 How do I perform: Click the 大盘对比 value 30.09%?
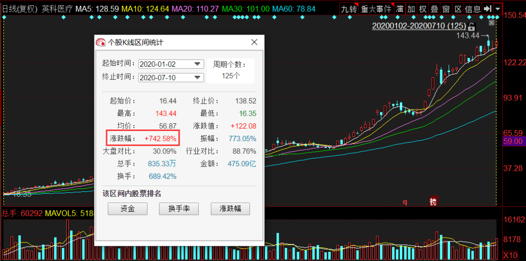click(166, 151)
